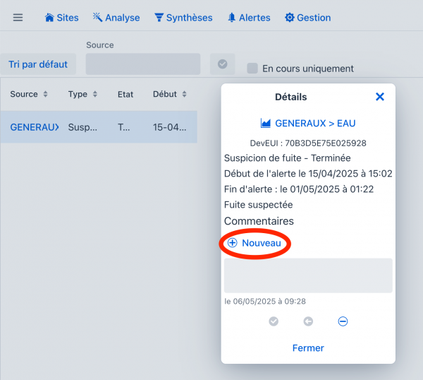Enable En cours uniquement checkbox
The width and height of the screenshot is (423, 380).
252,69
